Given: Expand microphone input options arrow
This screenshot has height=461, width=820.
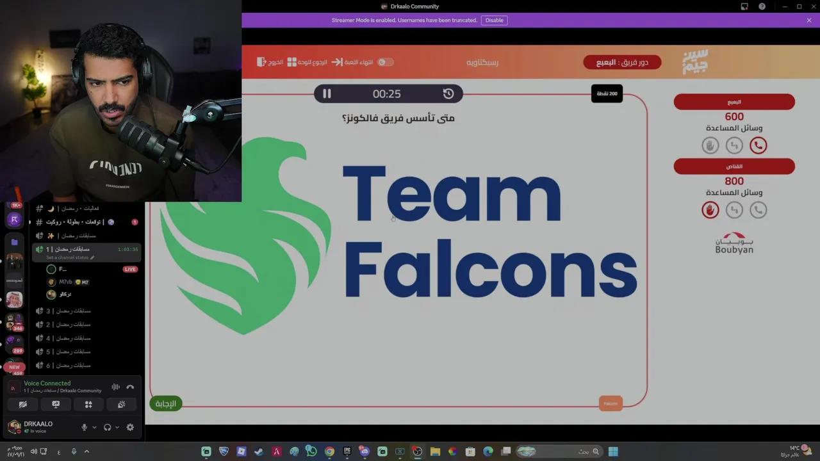Looking at the screenshot, I should [x=94, y=427].
